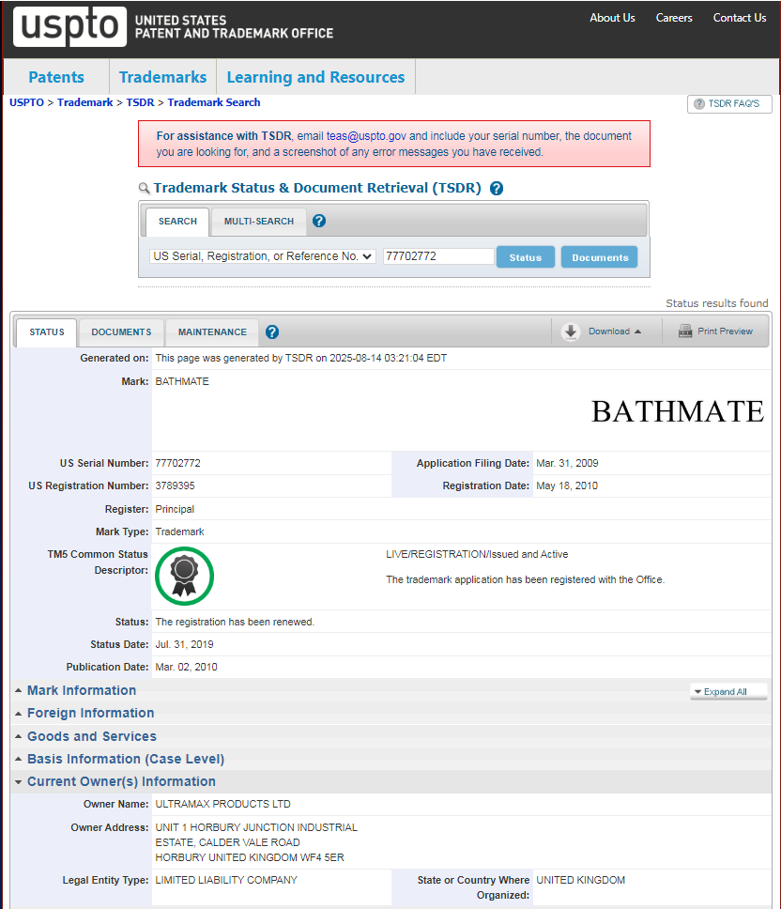Collapse Current Owner(s) Information section

(121, 781)
